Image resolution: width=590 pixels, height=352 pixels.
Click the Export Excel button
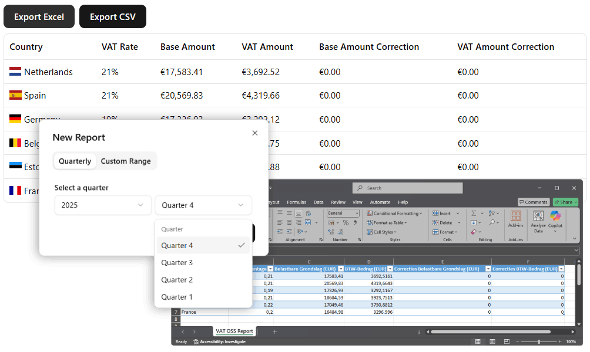pyautogui.click(x=39, y=17)
